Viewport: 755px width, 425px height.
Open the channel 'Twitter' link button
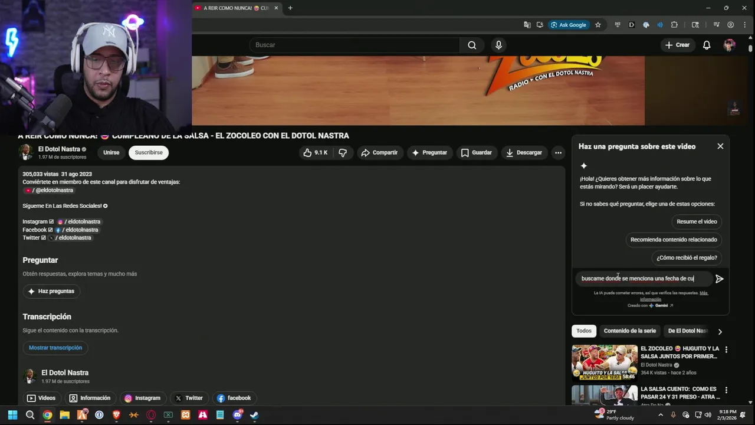(x=189, y=398)
